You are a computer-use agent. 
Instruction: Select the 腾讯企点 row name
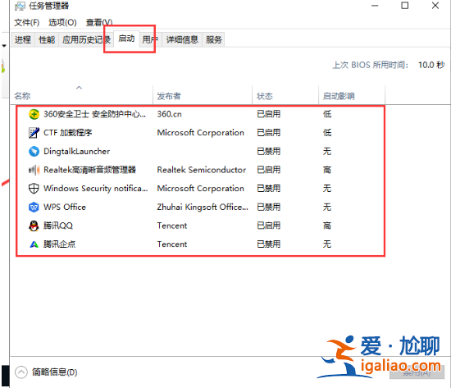pyautogui.click(x=60, y=244)
